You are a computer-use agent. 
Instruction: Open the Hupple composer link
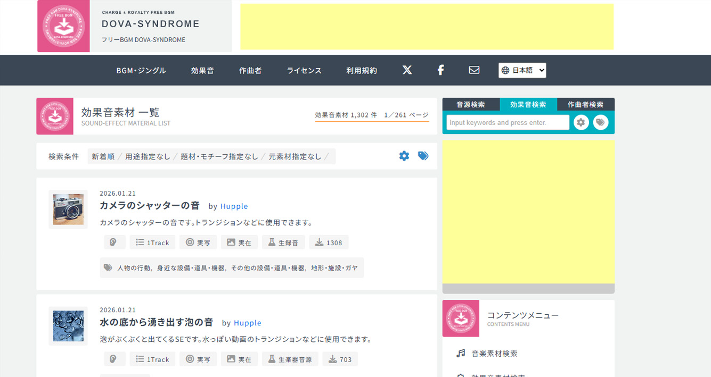pyautogui.click(x=234, y=206)
